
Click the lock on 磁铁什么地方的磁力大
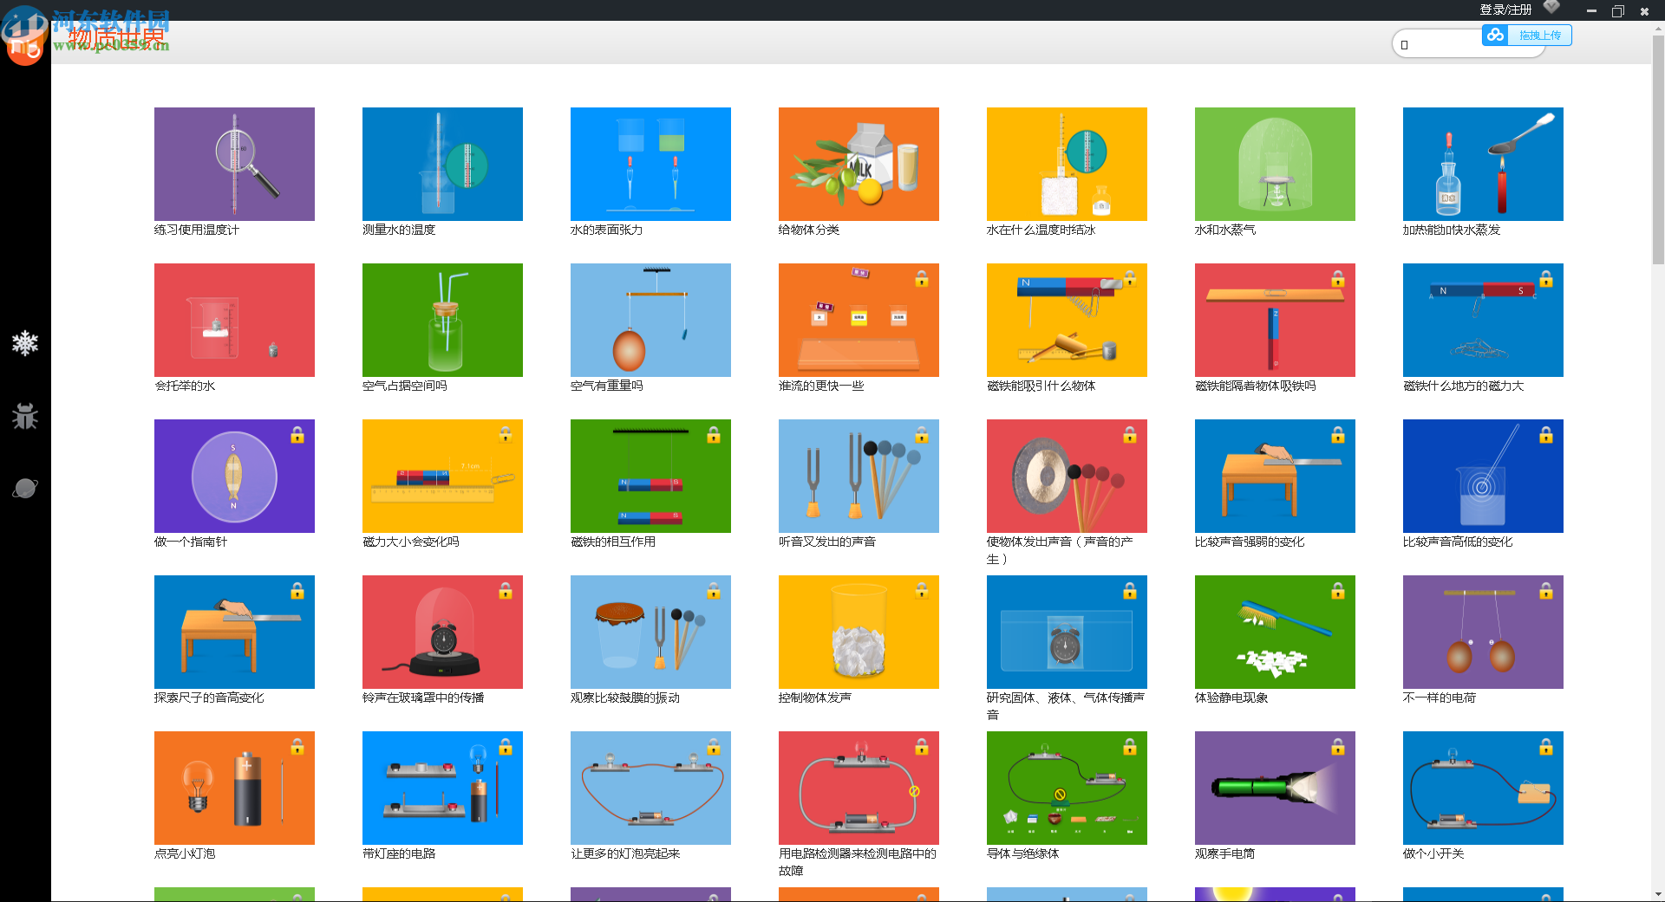(1546, 279)
